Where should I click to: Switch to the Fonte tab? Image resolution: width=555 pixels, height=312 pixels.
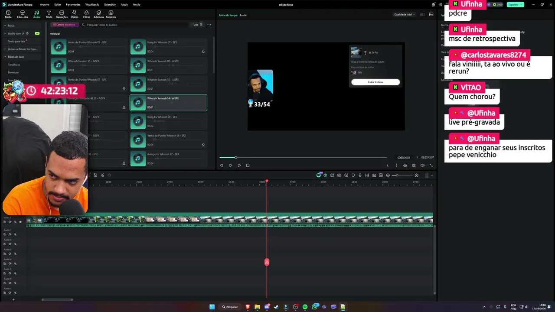[243, 15]
